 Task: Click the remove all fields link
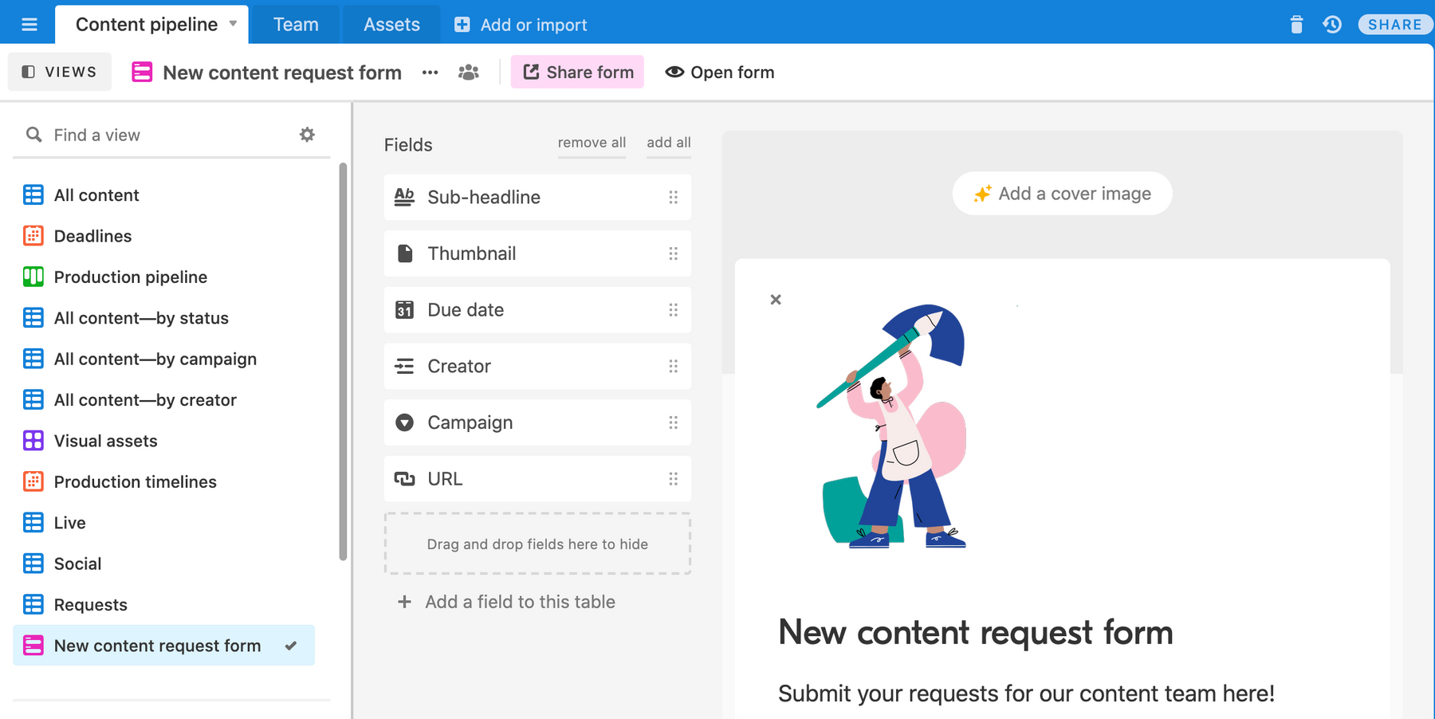[592, 143]
